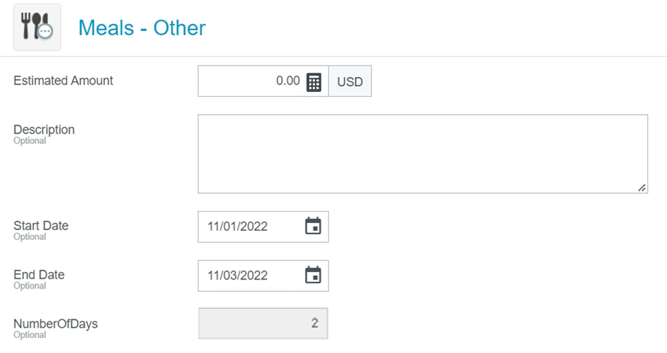Open the calculator for Estimated Amount
667x353 pixels.
click(313, 82)
